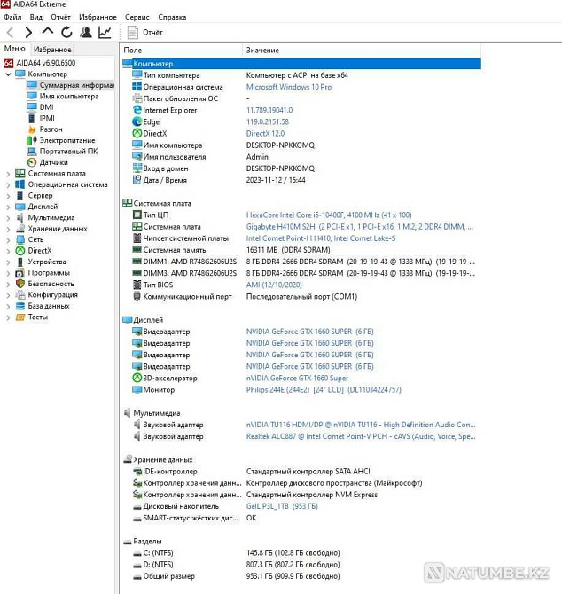Open the HexaCore Intel Core i5-10400F link

pos(329,215)
